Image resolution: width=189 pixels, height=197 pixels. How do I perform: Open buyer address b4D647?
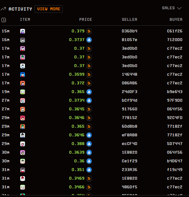click(175, 161)
